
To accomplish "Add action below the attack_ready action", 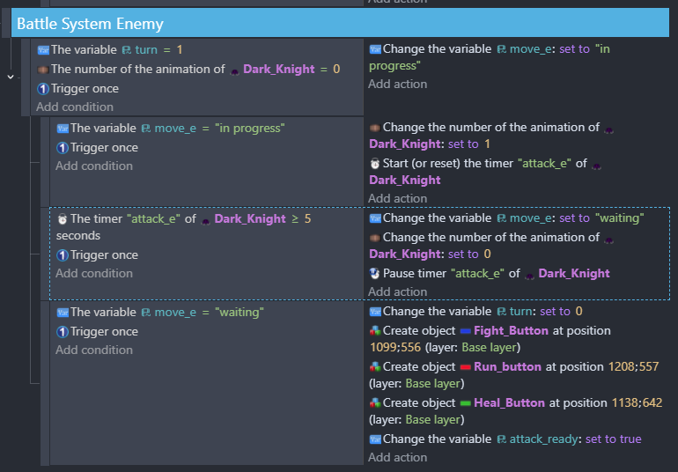I will pos(397,457).
